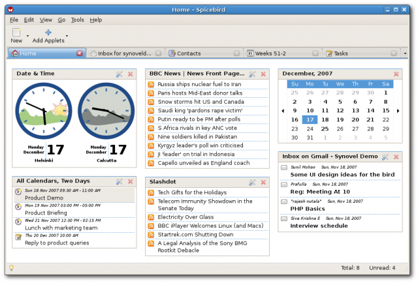Click RSS icon beside 'A Legal Analysis of the Sony BMG'
418x283 pixels.
click(x=151, y=244)
